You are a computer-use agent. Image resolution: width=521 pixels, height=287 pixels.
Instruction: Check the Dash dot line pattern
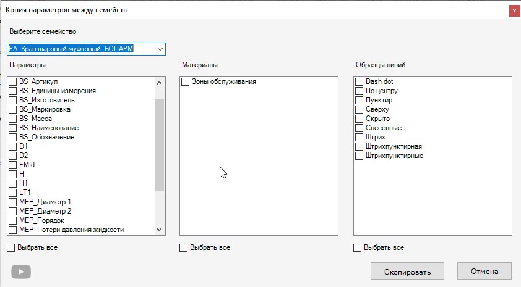coord(360,81)
